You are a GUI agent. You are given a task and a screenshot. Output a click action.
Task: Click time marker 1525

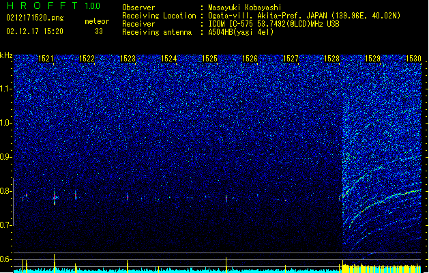coord(209,59)
